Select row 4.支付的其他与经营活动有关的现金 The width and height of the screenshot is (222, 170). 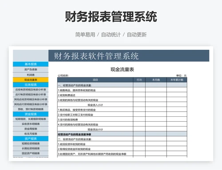tap(122, 124)
